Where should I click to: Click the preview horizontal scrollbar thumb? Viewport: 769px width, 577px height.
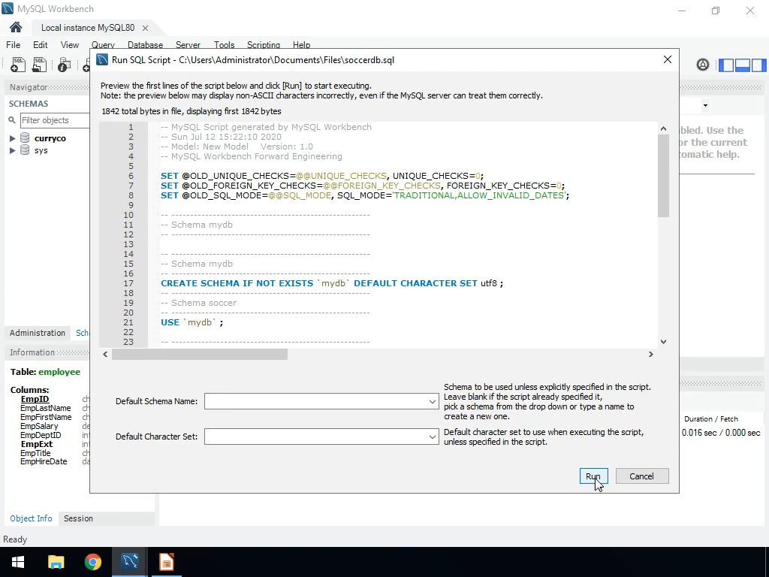[200, 355]
